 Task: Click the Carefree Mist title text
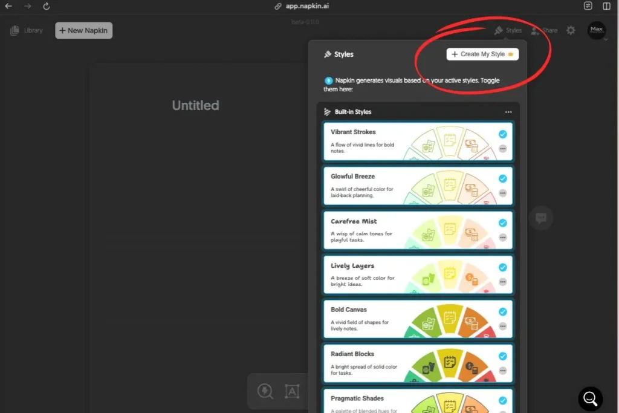354,221
